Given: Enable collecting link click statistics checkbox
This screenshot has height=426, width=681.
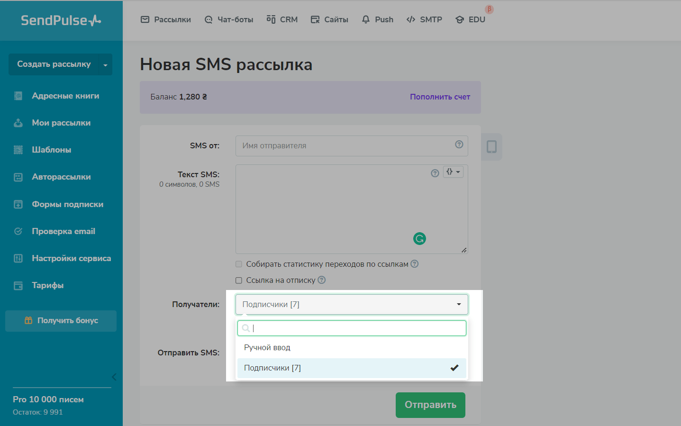Looking at the screenshot, I should coord(239,264).
